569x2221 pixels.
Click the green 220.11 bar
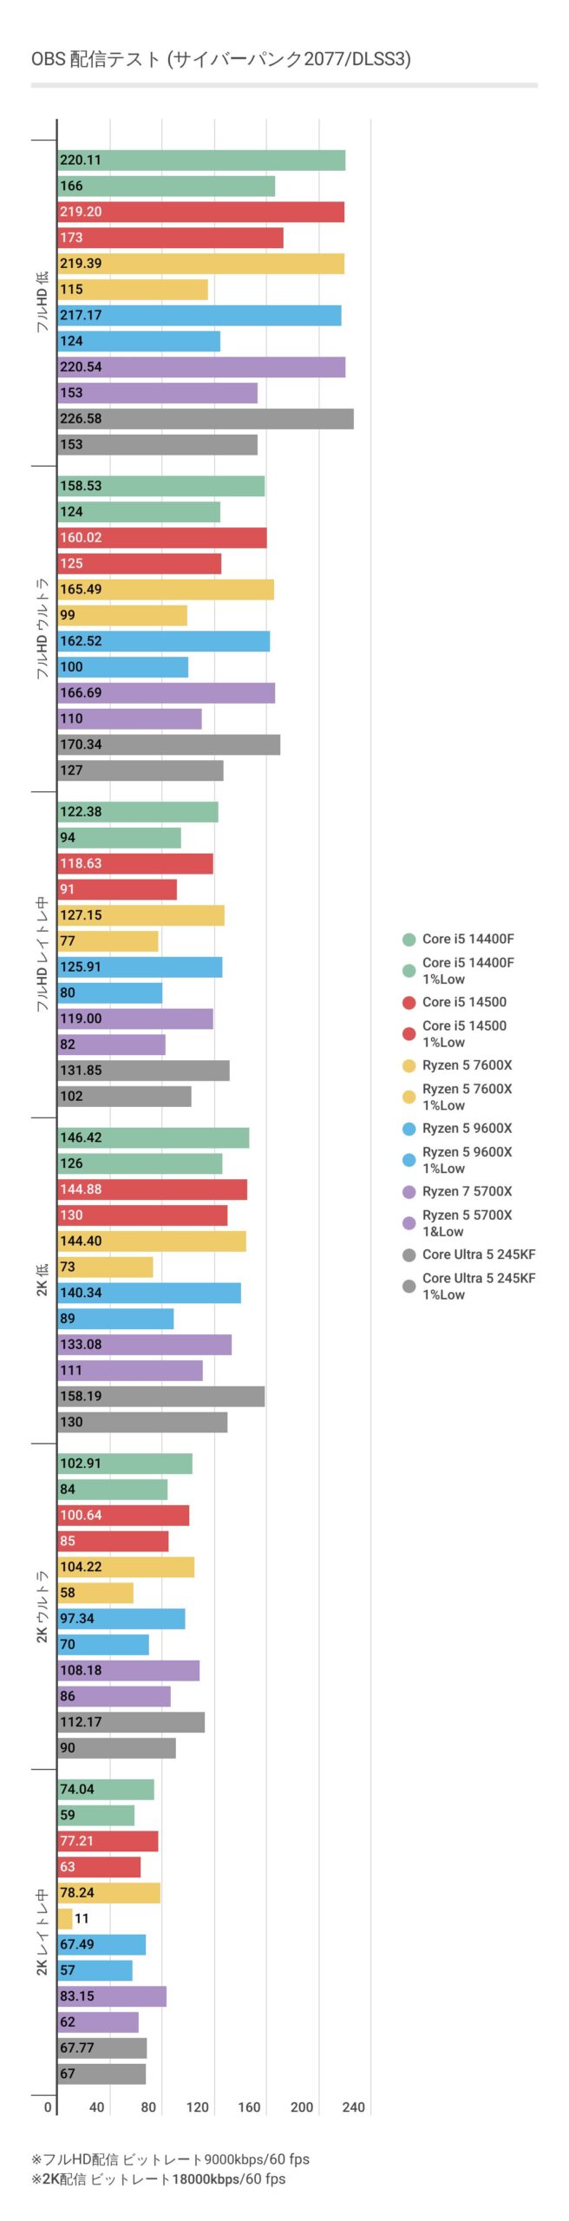(201, 161)
